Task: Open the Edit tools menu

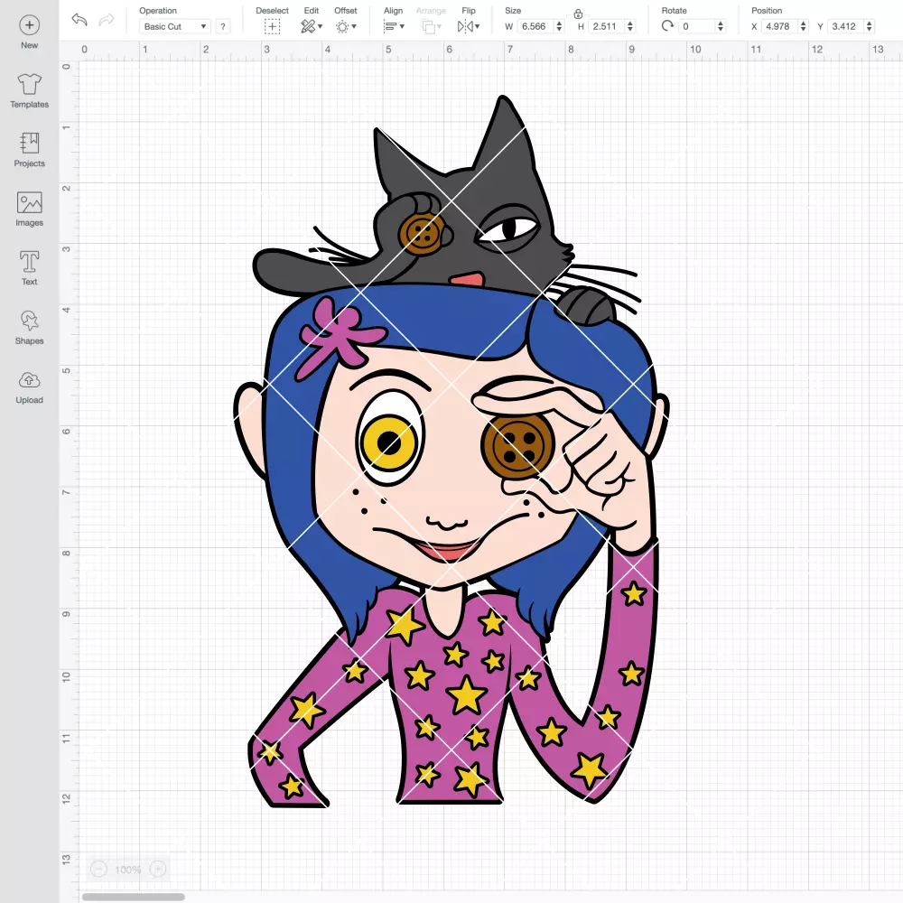Action: 312,26
